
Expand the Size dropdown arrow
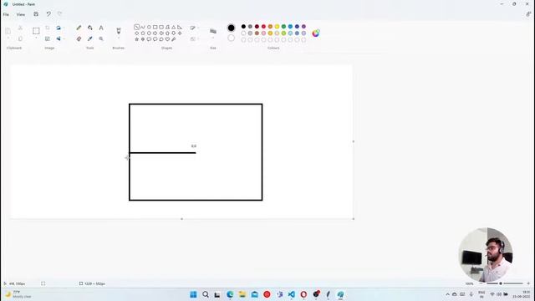coord(213,38)
